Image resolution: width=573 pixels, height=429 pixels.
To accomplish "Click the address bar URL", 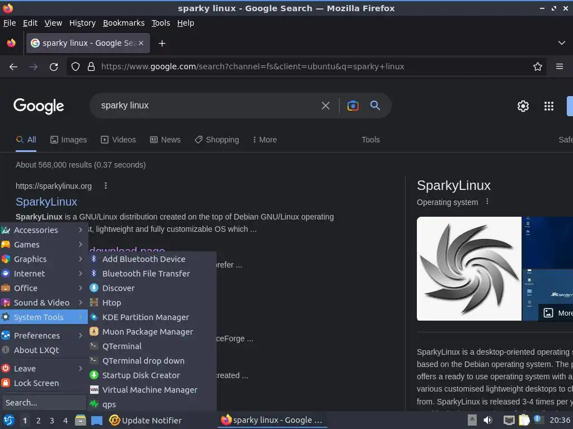I will point(252,67).
